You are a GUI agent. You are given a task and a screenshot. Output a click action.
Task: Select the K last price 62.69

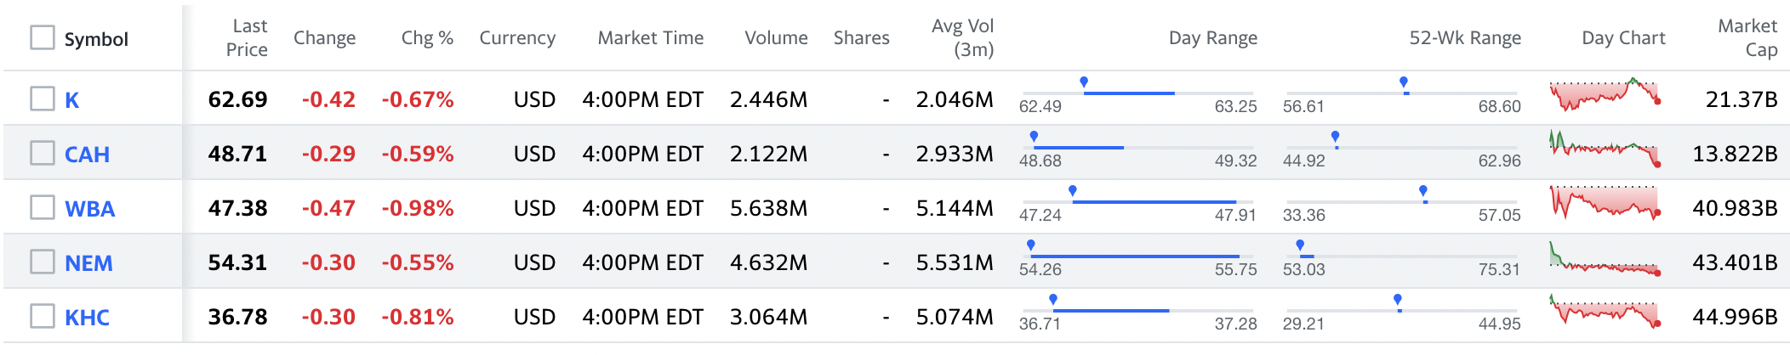pos(238,99)
